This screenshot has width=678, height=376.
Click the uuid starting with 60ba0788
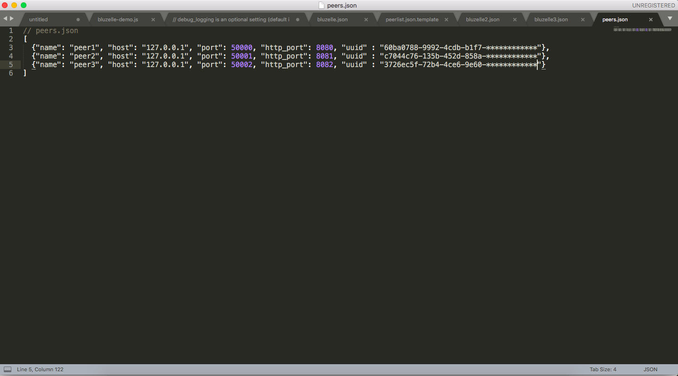tap(460, 48)
